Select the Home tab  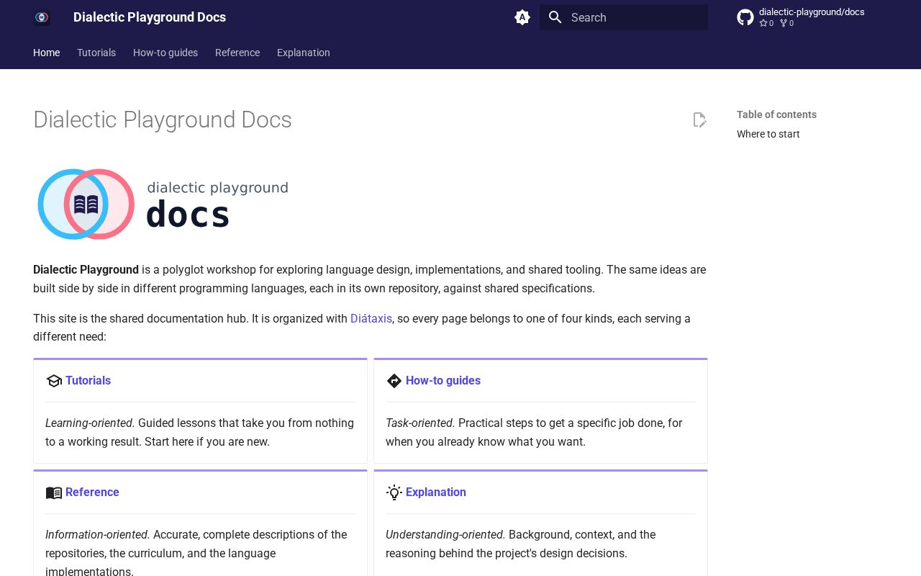47,53
